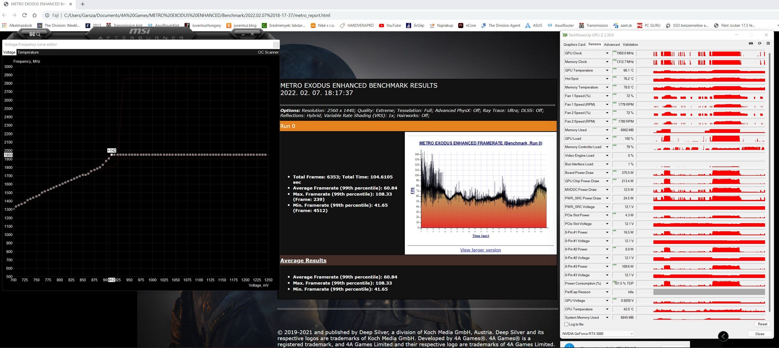Image resolution: width=779 pixels, height=348 pixels.
Task: Open the ÁrGép bookmark
Action: tap(415, 25)
